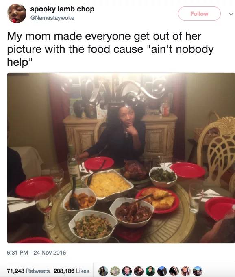Viewport: 235px width, 277px height.
Task: Open the embedded dinner table photo
Action: [121, 158]
